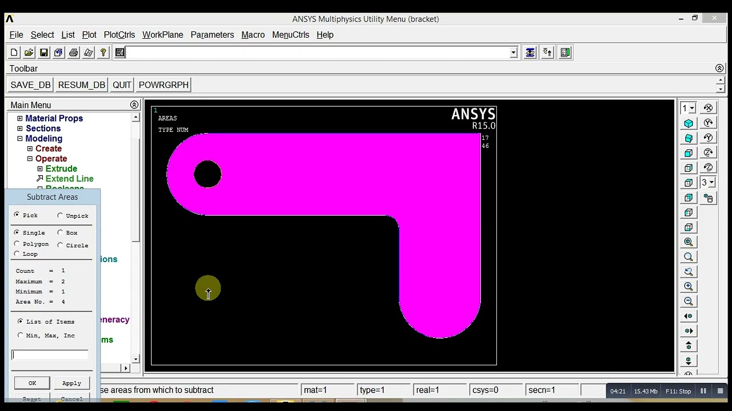Expand the Create tree node
The width and height of the screenshot is (732, 411).
click(30, 148)
